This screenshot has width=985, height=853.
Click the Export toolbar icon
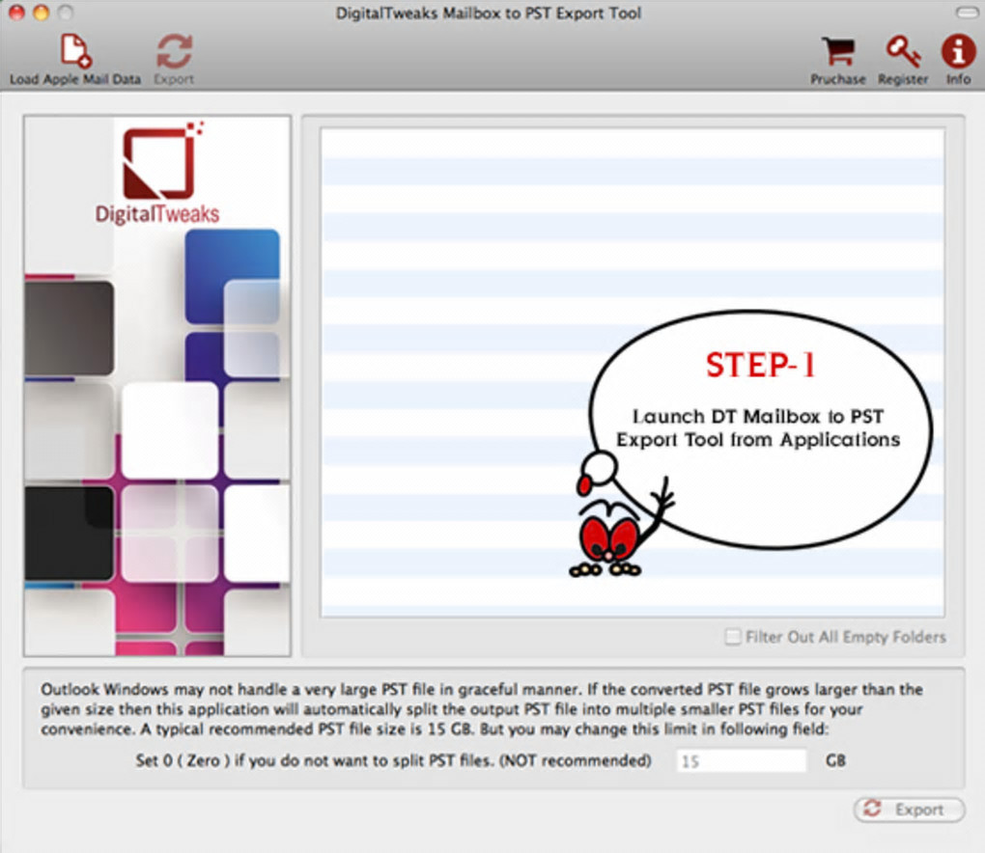coord(174,51)
